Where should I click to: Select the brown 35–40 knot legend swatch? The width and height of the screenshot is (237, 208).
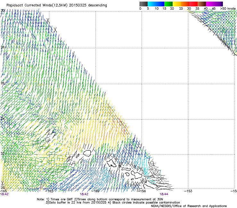coord(202,4)
